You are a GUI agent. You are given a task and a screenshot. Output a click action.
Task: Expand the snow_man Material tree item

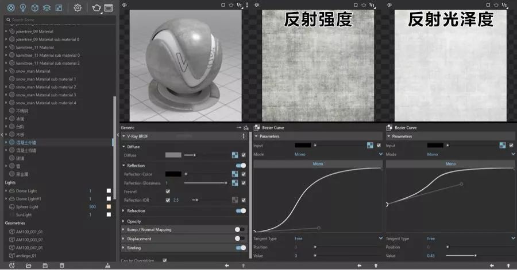[x=6, y=71]
